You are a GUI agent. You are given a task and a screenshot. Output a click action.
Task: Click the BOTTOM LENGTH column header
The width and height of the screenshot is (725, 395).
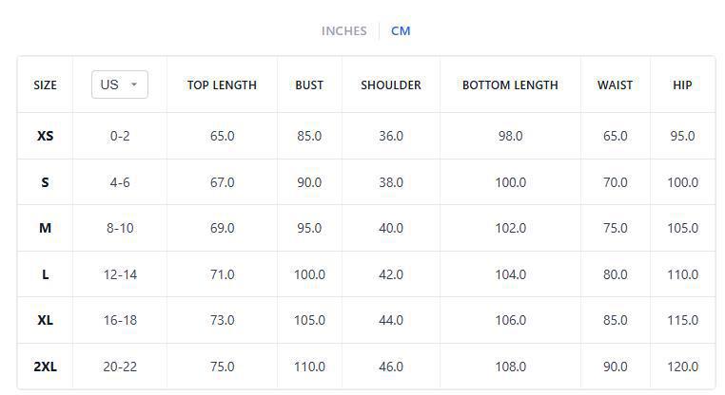(510, 85)
